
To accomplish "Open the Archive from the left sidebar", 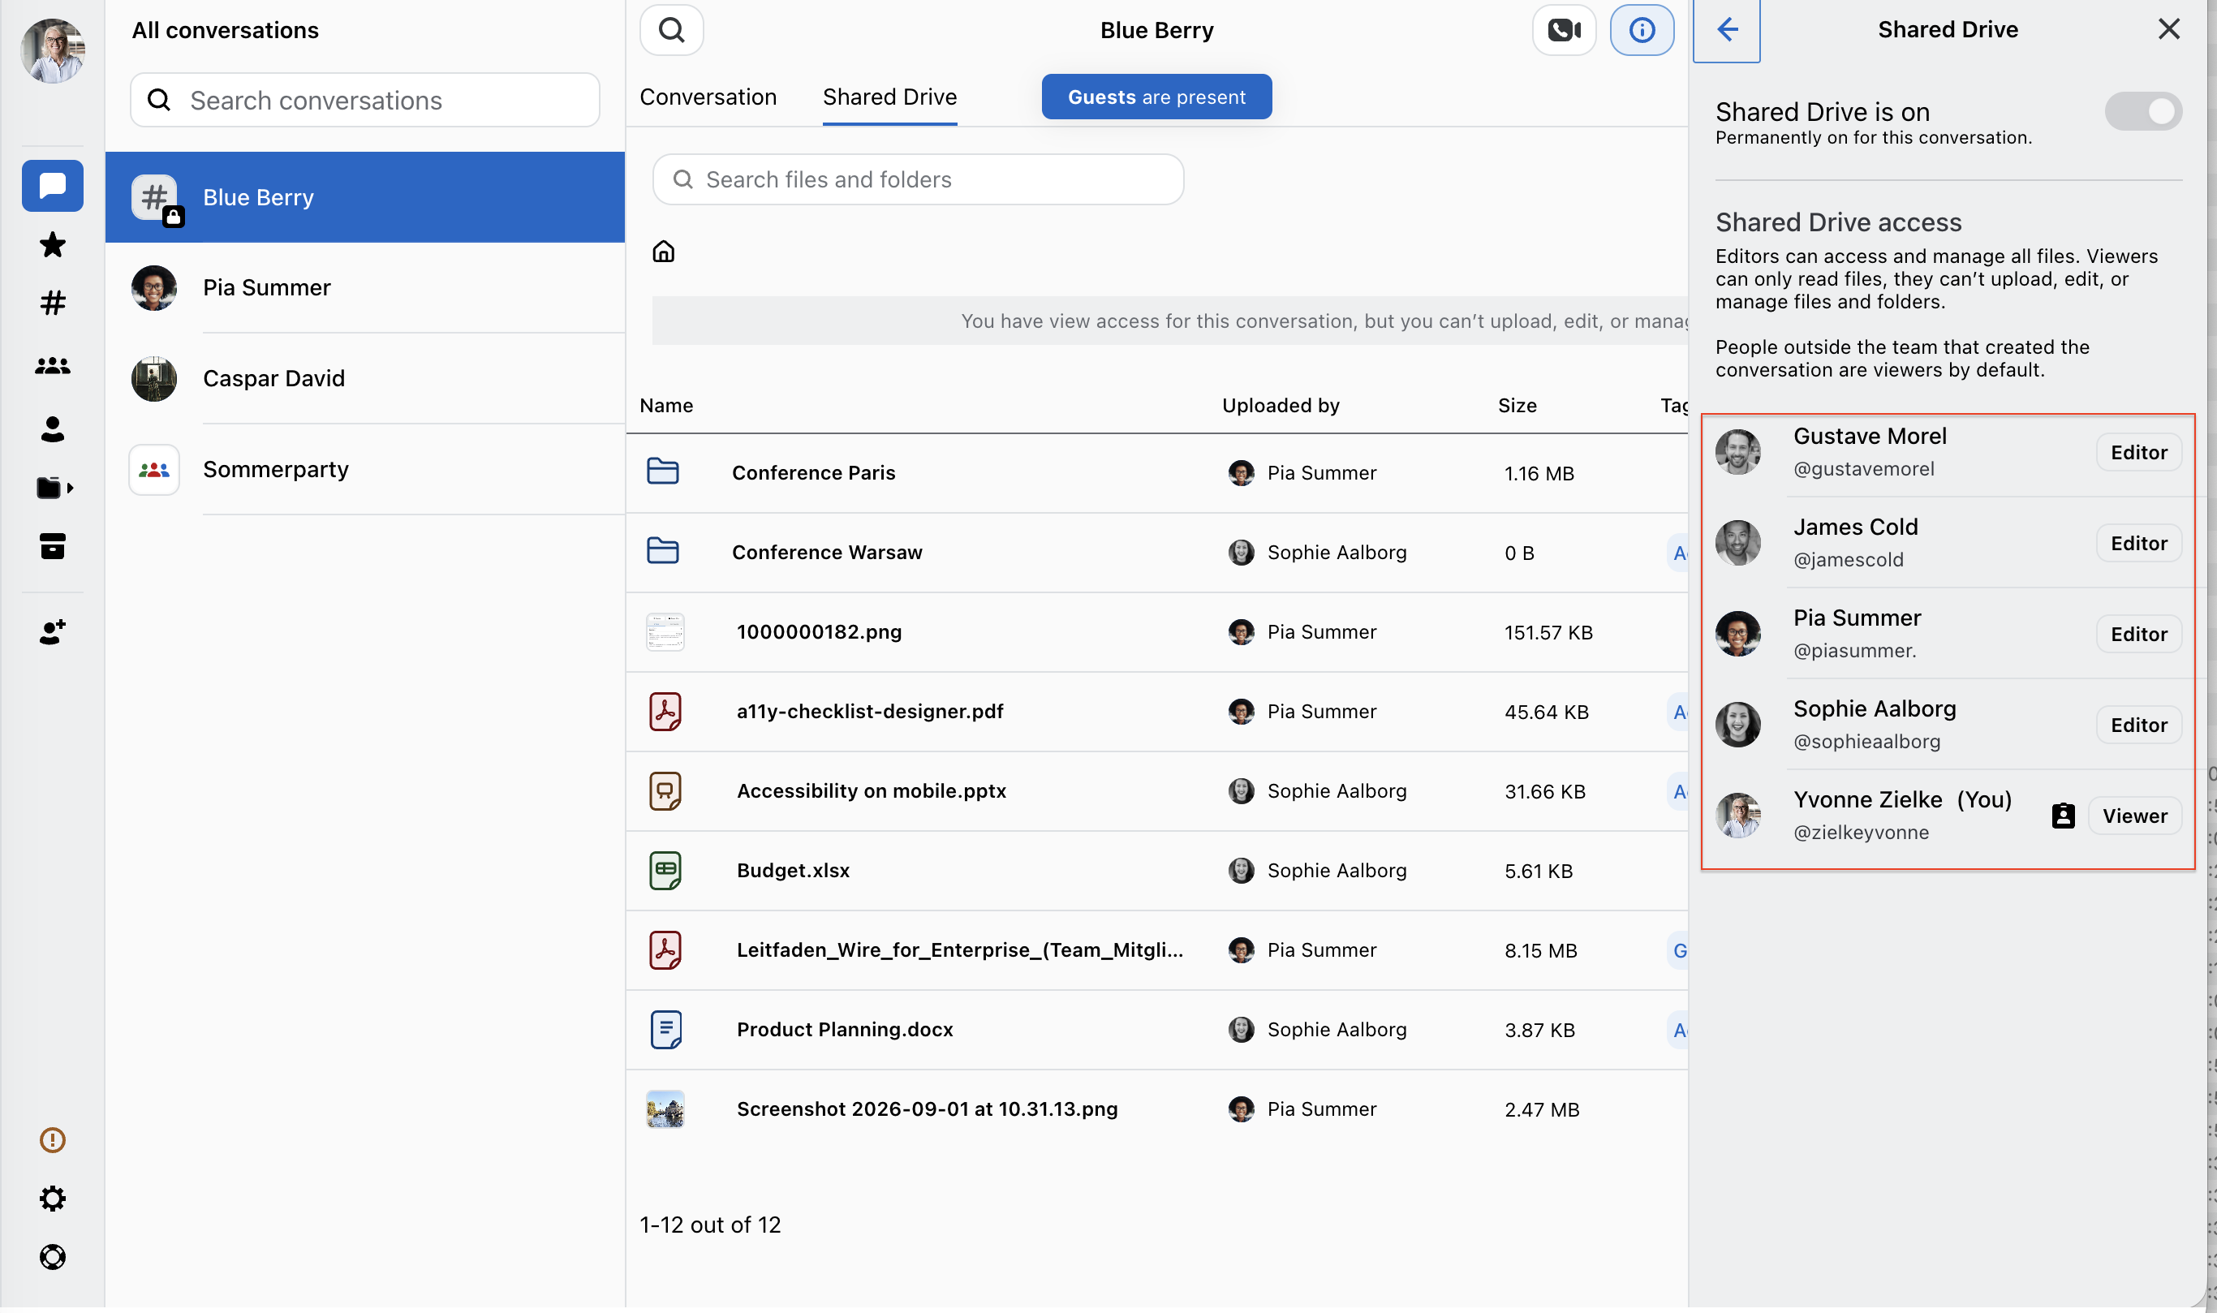I will 52,546.
